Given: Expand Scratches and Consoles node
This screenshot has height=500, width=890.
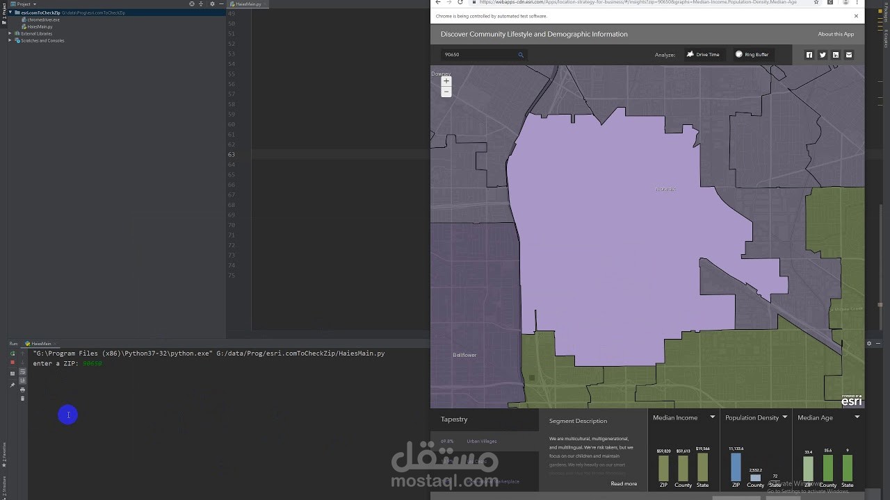Looking at the screenshot, I should [10, 40].
